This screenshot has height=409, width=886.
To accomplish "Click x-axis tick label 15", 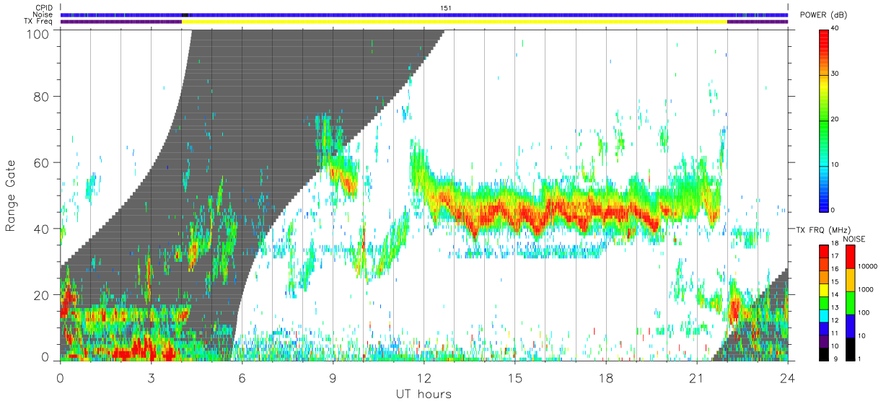I will 514,377.
